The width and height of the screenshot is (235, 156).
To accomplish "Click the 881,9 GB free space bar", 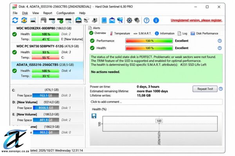I will pos(46,120).
